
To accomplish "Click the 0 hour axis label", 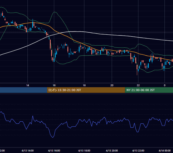I will pos(165,85).
